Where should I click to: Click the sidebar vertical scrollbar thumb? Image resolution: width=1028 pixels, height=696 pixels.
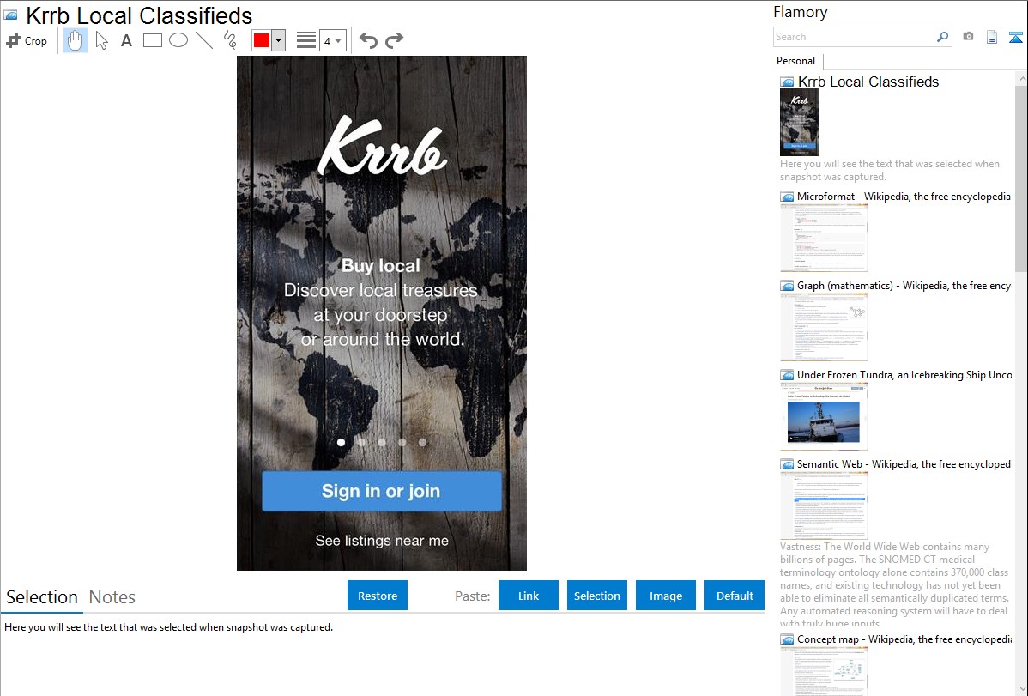pos(1021,178)
